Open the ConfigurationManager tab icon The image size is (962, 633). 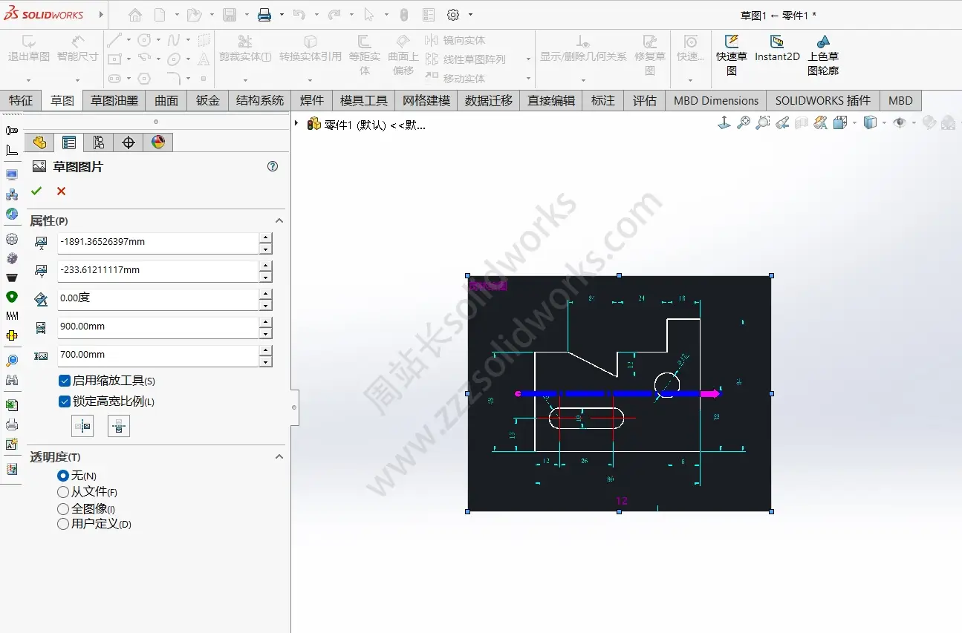pyautogui.click(x=99, y=142)
